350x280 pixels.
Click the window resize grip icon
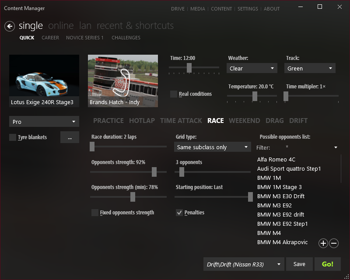346,276
